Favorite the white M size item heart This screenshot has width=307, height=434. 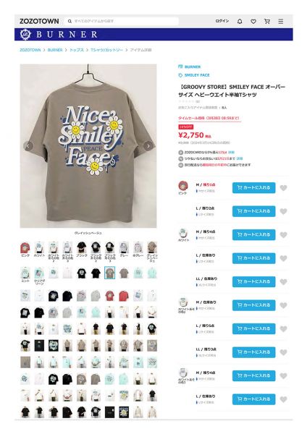283,235
